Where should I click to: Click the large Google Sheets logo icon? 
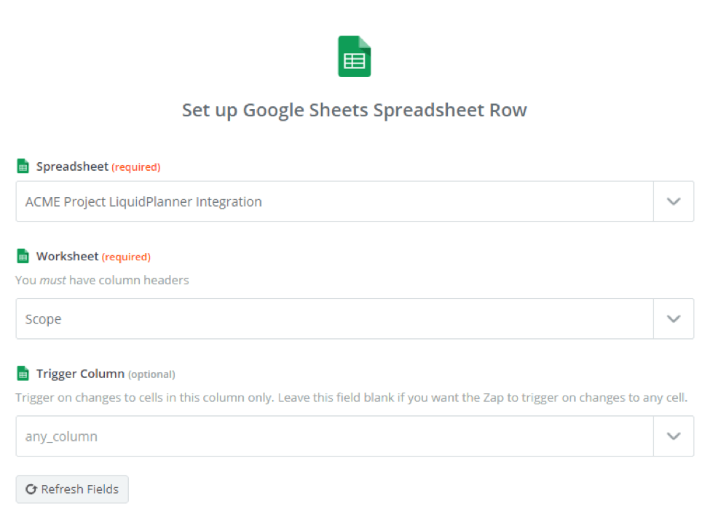(355, 57)
